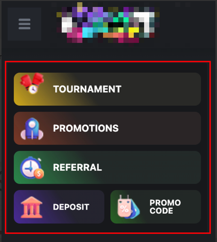Viewport: 217px width, 242px height.
Task: Click the TOURNAMENT text label
Action: (87, 89)
